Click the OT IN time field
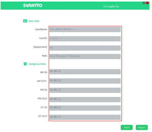 [x=85, y=108]
